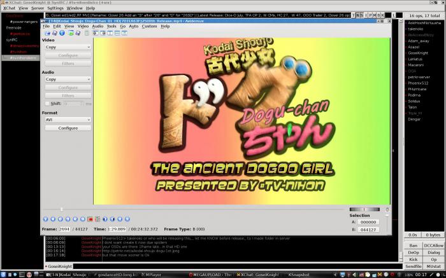Select Phoenix512 in XChat user list
446x278 pixels.
[418, 83]
